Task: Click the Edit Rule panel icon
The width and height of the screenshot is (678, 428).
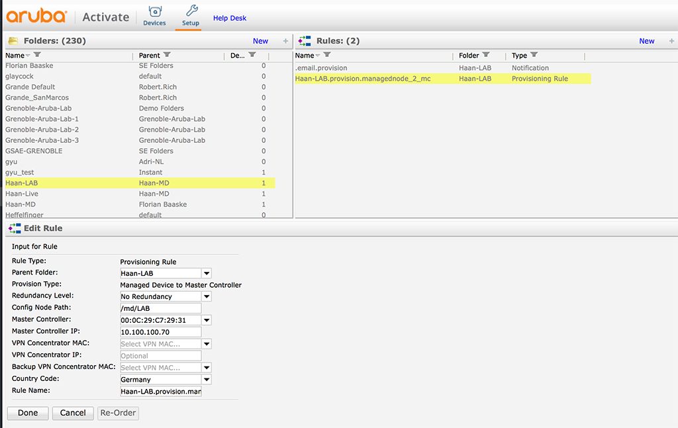Action: [x=13, y=228]
